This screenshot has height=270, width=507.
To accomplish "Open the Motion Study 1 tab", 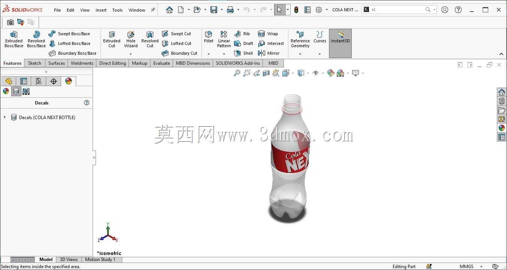I will 100,260.
